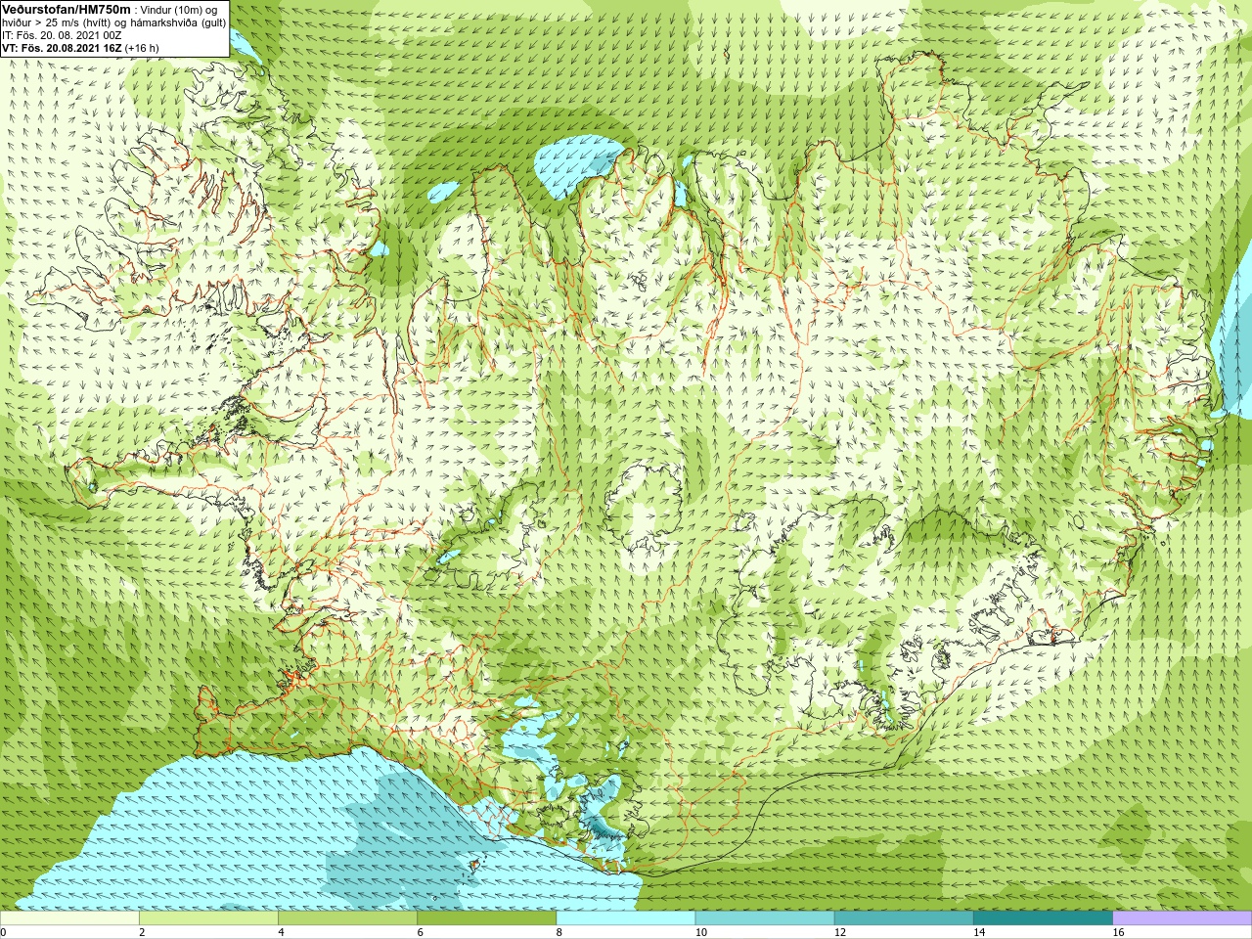Click the 'IT: Fös. 20. 08. 2021 00Z' line
Image resolution: width=1252 pixels, height=939 pixels.
click(x=62, y=35)
